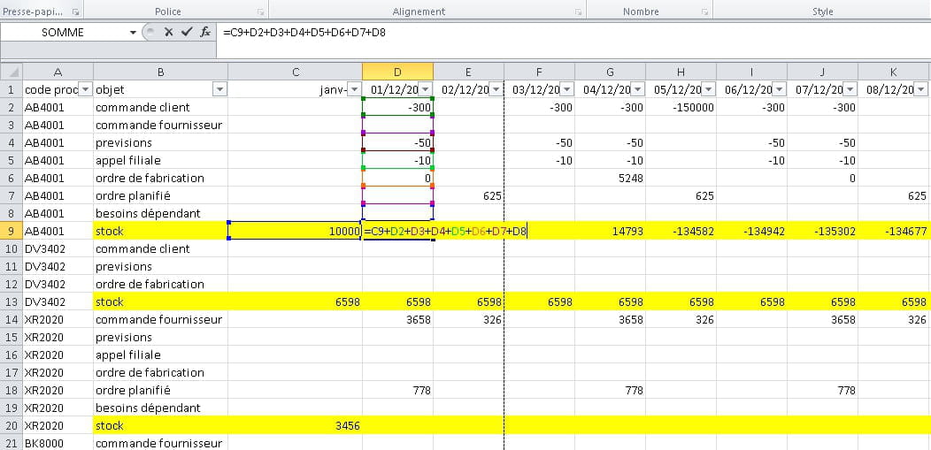Screen dimensions: 931x450
Task: Open the filter dropdown for 01/12/20 column
Action: pos(426,89)
